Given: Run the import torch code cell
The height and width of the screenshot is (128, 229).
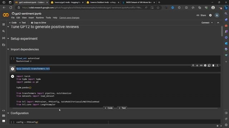Looking at the screenshot, I should pos(13,76).
